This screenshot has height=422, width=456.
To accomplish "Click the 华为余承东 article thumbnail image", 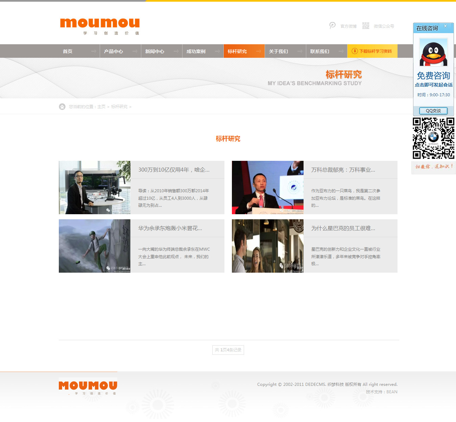I will (95, 246).
